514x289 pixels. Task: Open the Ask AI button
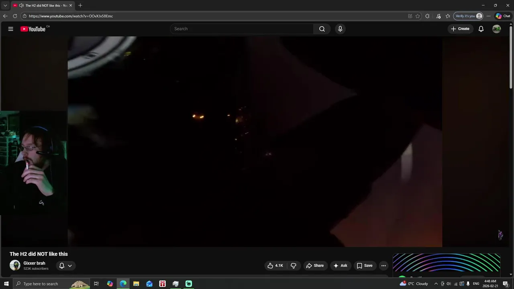340,266
